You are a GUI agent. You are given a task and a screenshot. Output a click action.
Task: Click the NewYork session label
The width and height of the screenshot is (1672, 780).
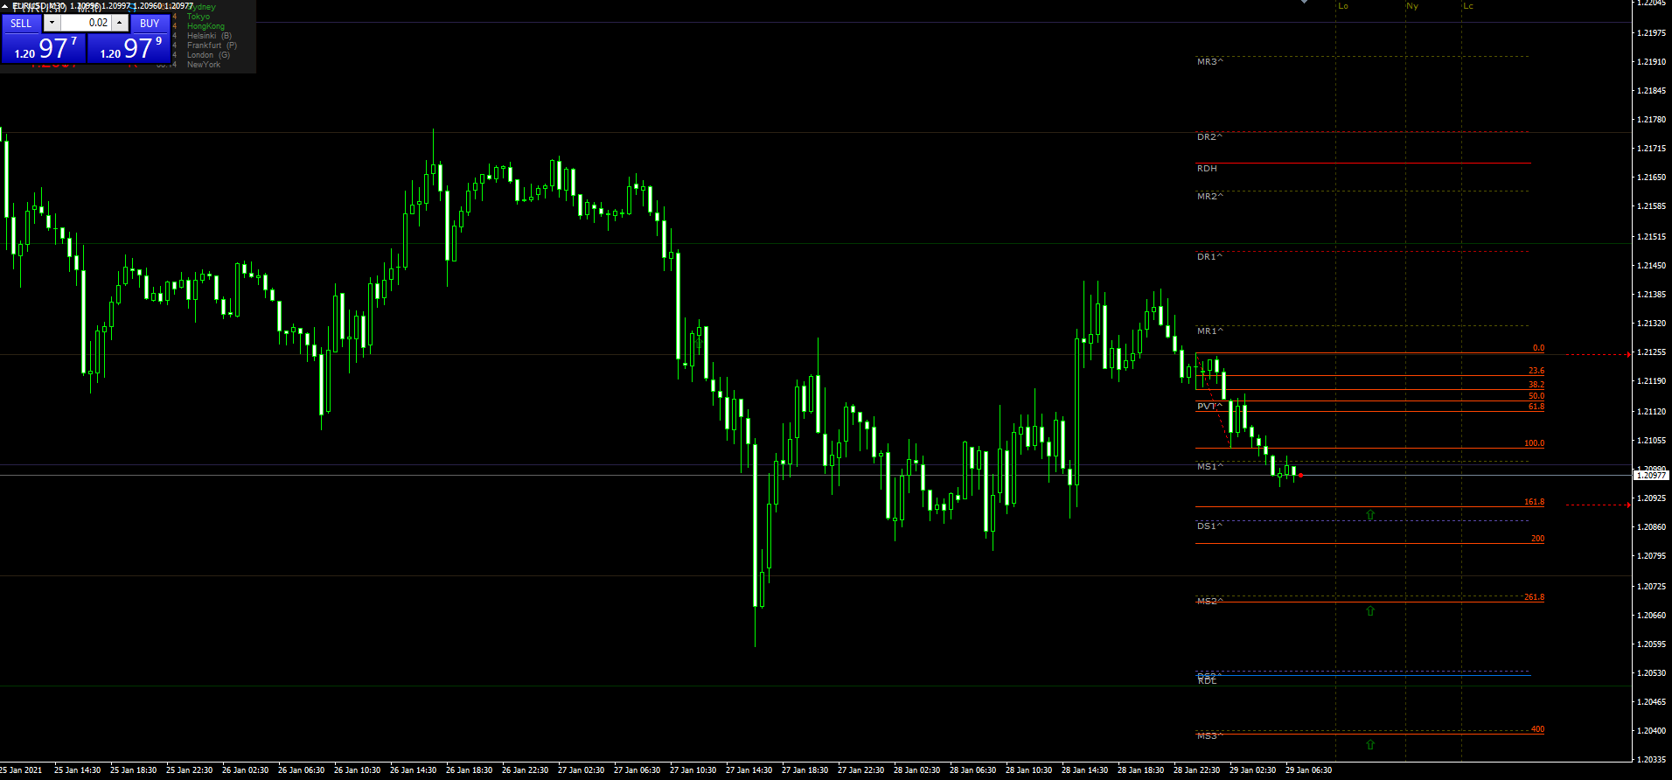point(204,65)
